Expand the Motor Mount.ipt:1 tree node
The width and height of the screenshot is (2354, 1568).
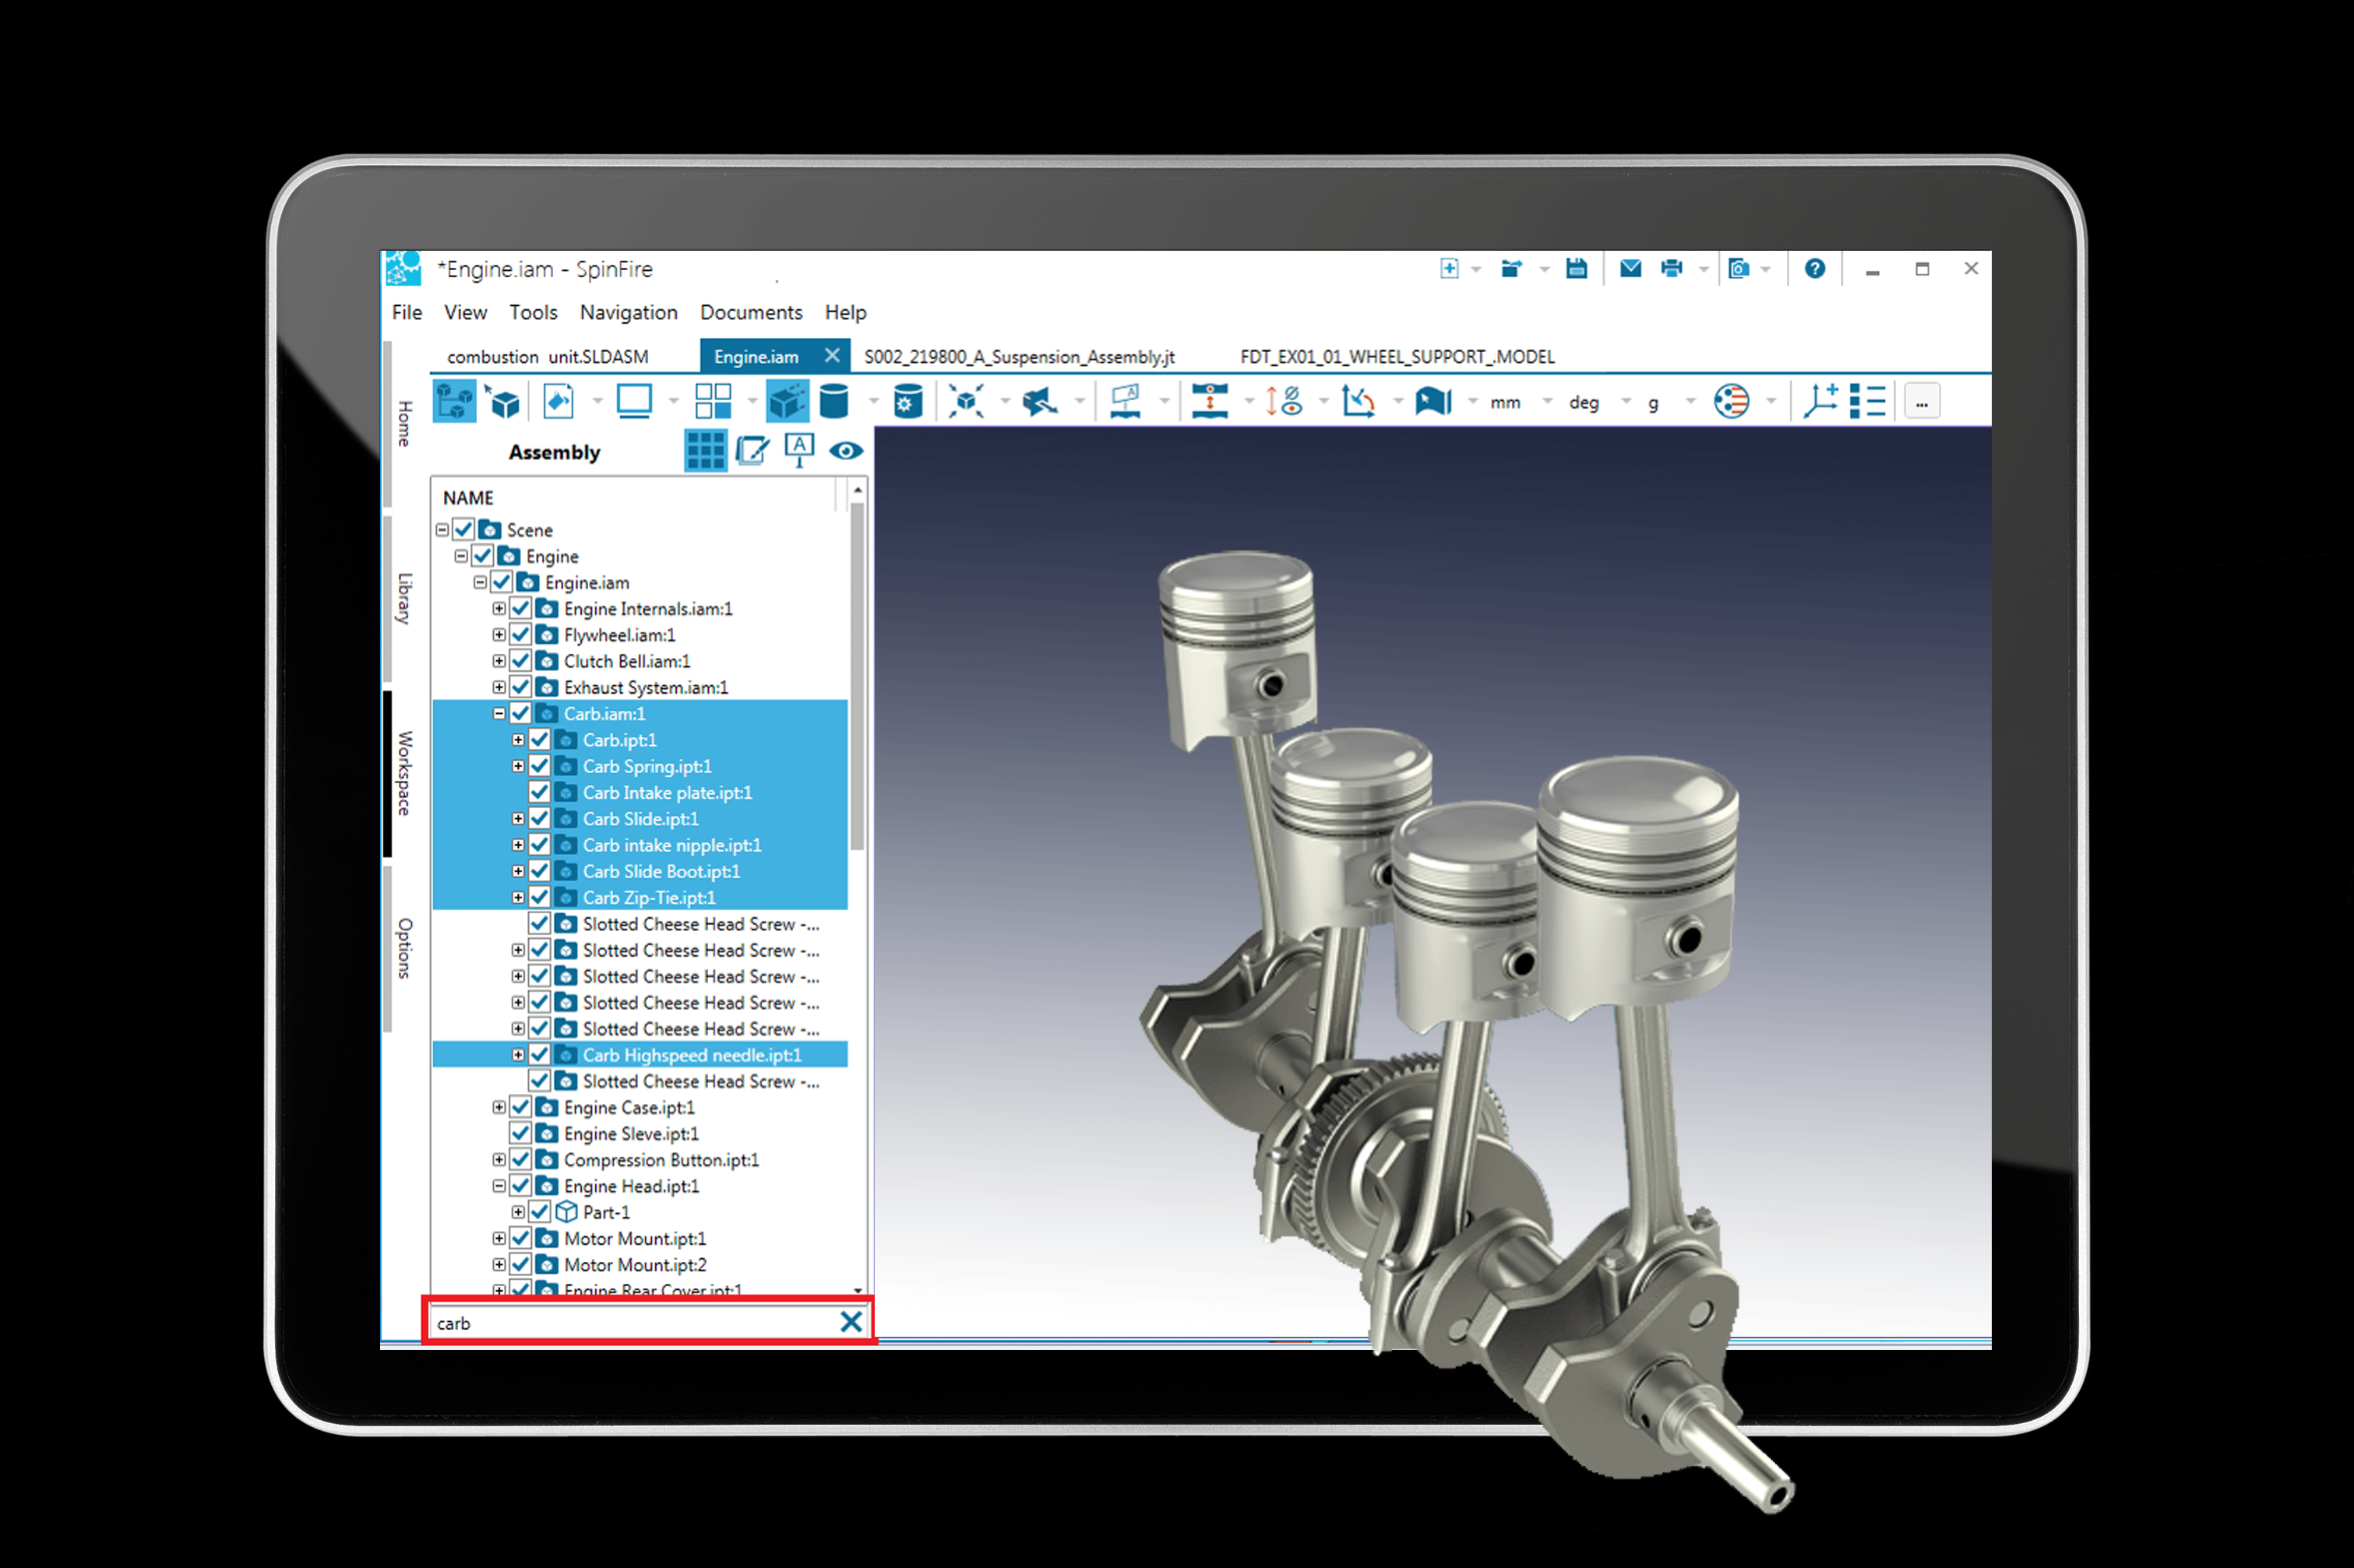[499, 1238]
